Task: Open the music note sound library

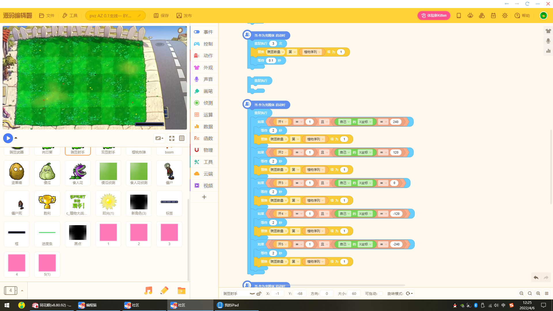Action: click(x=148, y=291)
